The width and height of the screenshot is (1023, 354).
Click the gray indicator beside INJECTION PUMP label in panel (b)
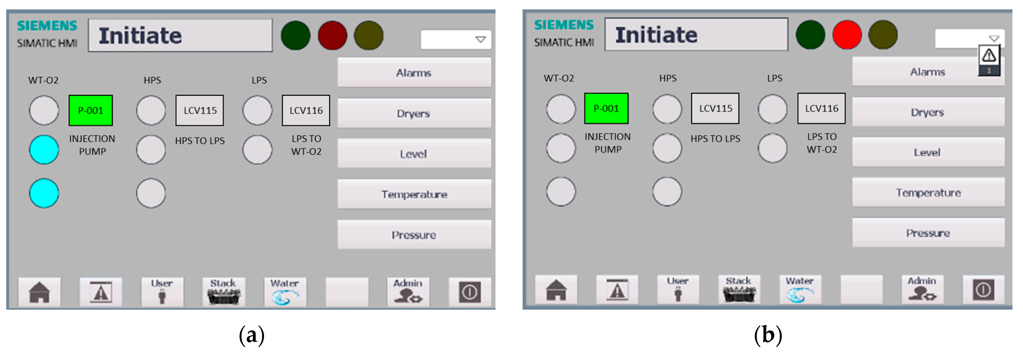561,148
